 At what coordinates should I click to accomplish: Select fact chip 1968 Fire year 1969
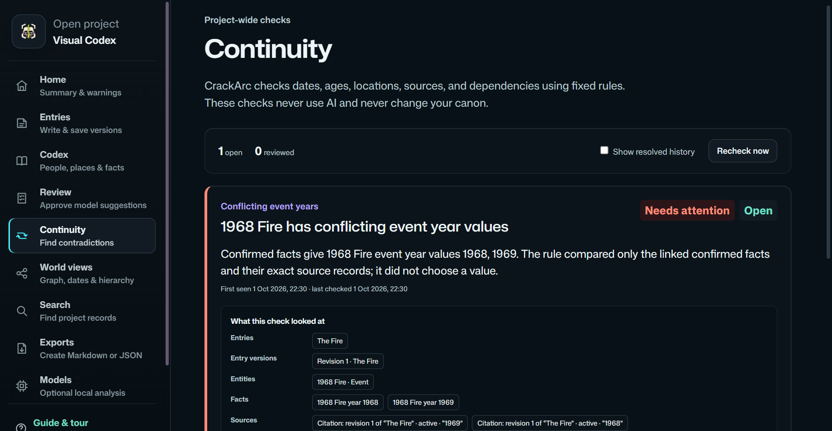point(423,403)
